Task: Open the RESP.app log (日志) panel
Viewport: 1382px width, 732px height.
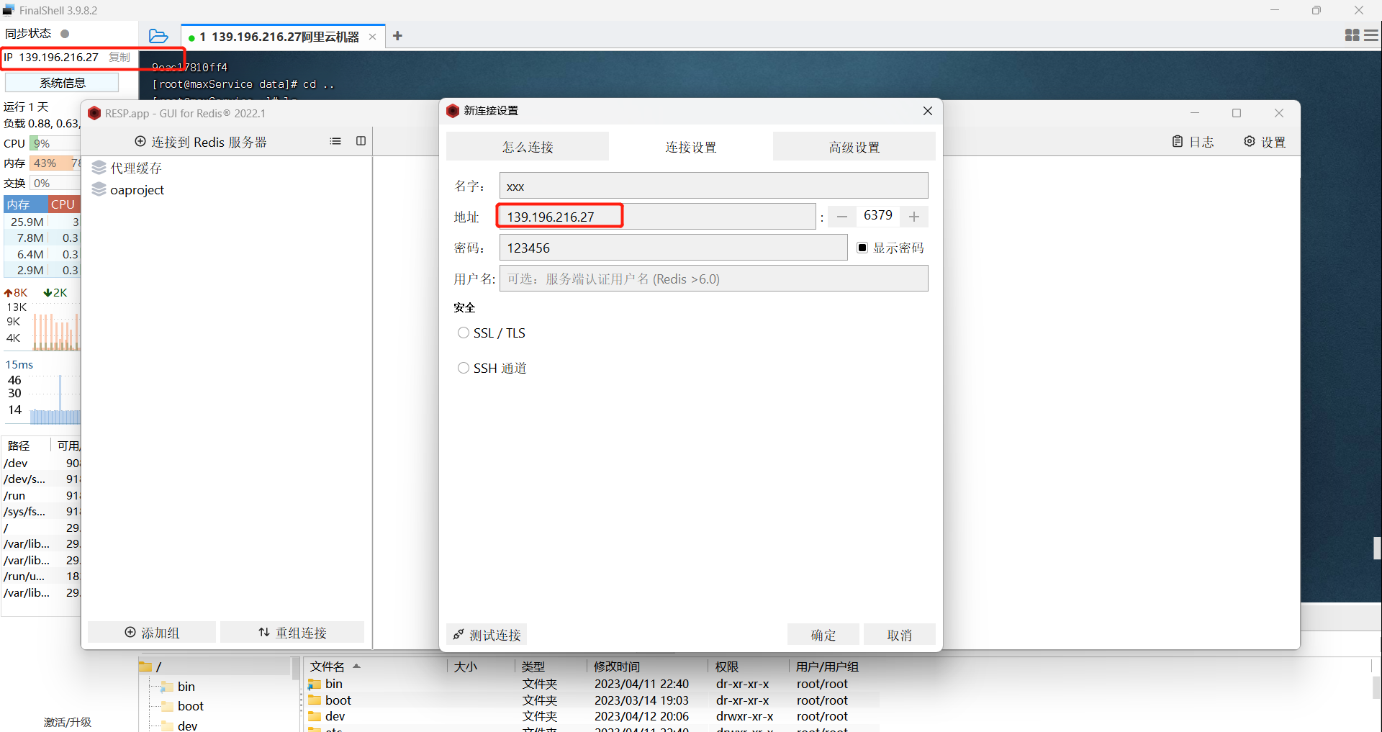Action: [x=1193, y=142]
